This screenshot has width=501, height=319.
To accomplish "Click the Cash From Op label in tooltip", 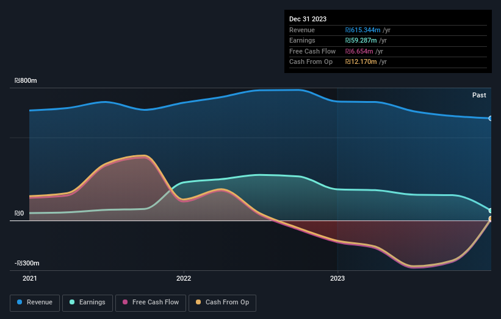I will coord(311,62).
